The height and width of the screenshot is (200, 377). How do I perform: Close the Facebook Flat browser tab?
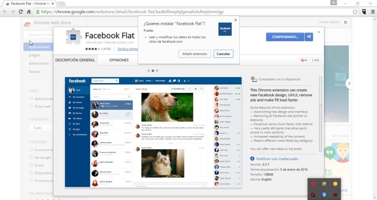pyautogui.click(x=53, y=3)
